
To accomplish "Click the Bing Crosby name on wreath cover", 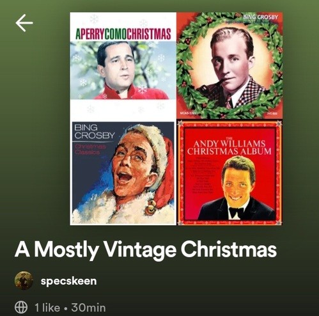I will tap(260, 17).
